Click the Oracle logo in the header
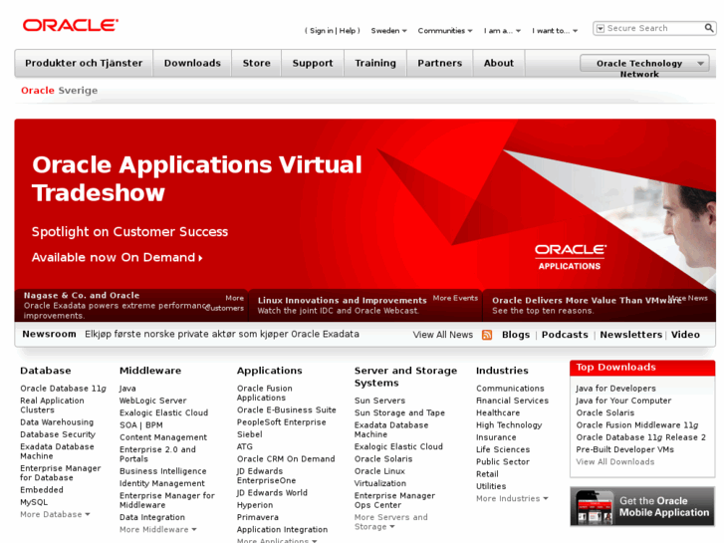 (x=70, y=25)
